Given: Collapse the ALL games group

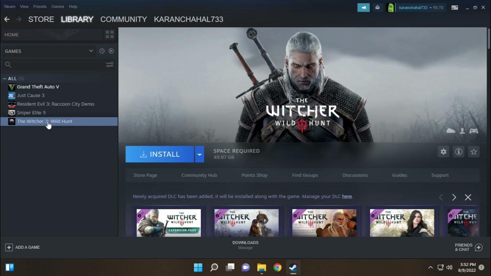Looking at the screenshot, I should coord(4,79).
